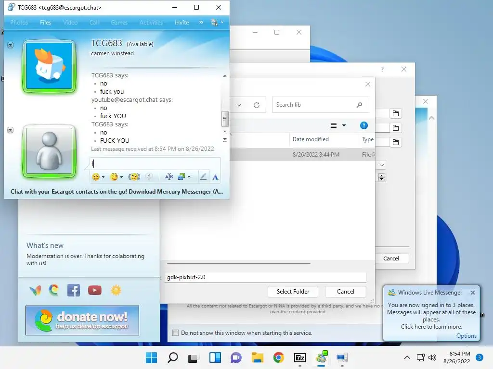Open the A|B text tool icon
This screenshot has height=369, width=493.
pos(169,177)
